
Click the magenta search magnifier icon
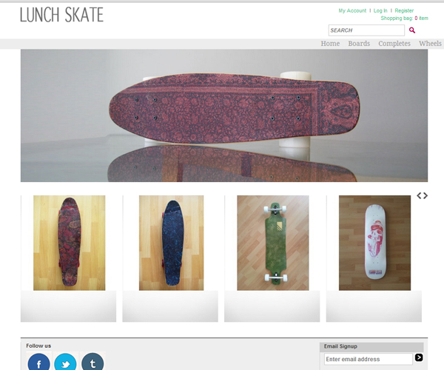pos(412,30)
